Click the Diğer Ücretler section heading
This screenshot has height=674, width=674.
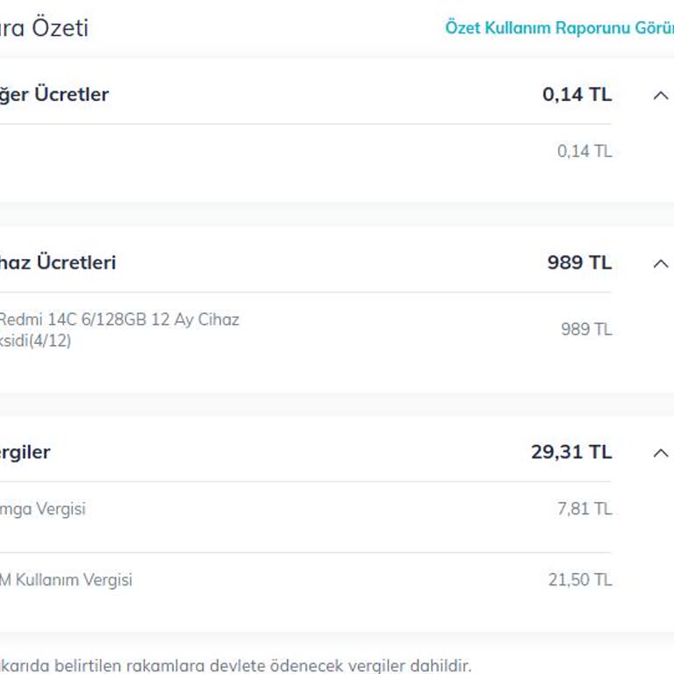click(54, 95)
